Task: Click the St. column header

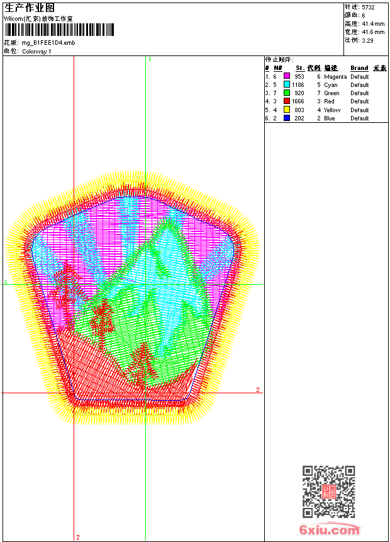Action: click(300, 68)
